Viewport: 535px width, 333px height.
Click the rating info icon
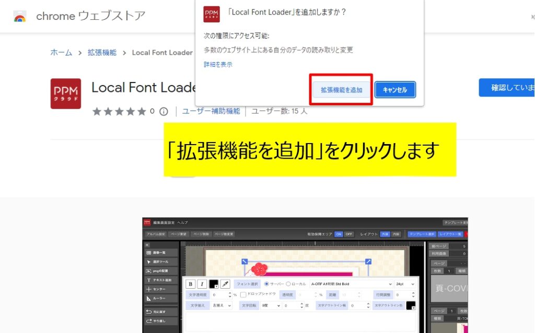click(x=164, y=112)
